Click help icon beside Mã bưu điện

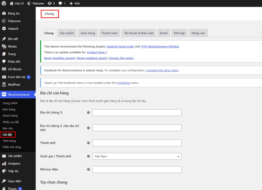[89, 169]
